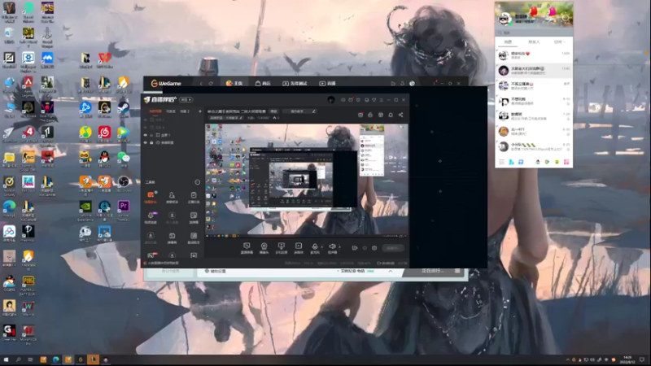The image size is (651, 366).
Task: Open the QQ profile avatar
Action: click(x=505, y=18)
